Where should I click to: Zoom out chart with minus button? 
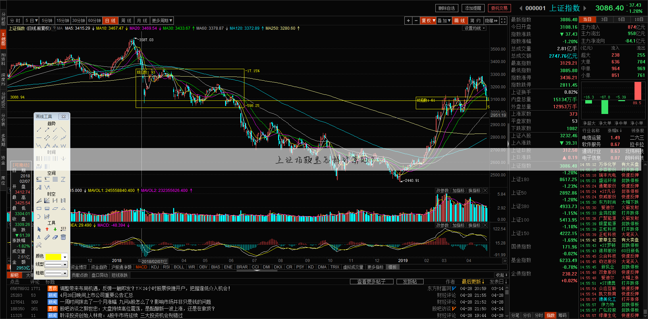[416, 21]
